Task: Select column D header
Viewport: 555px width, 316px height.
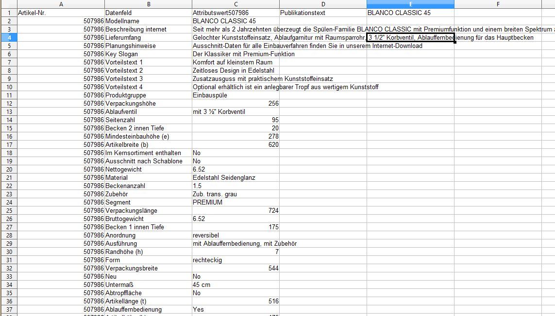Action: click(323, 4)
